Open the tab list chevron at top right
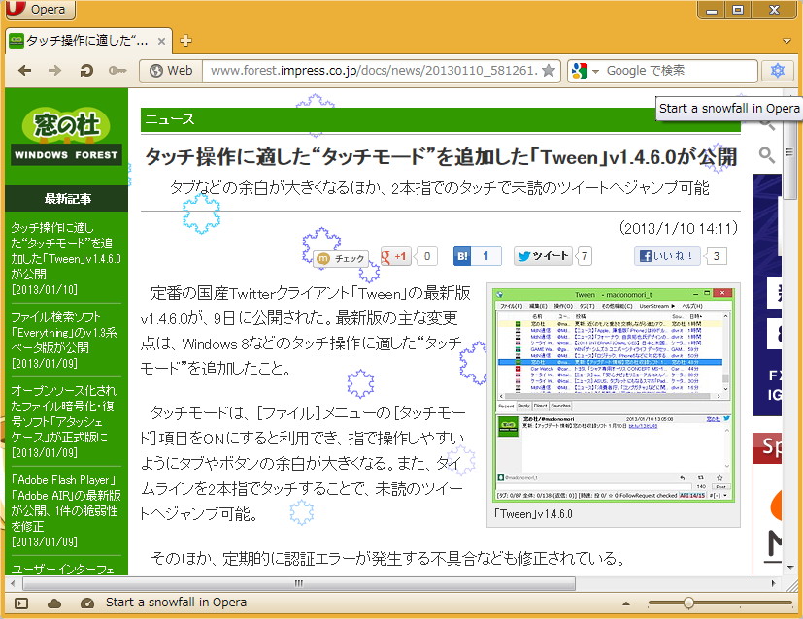Viewport: 803px width, 619px height. tap(786, 41)
